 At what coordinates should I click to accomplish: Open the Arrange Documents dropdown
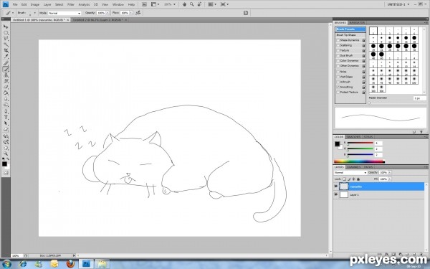(211, 4)
